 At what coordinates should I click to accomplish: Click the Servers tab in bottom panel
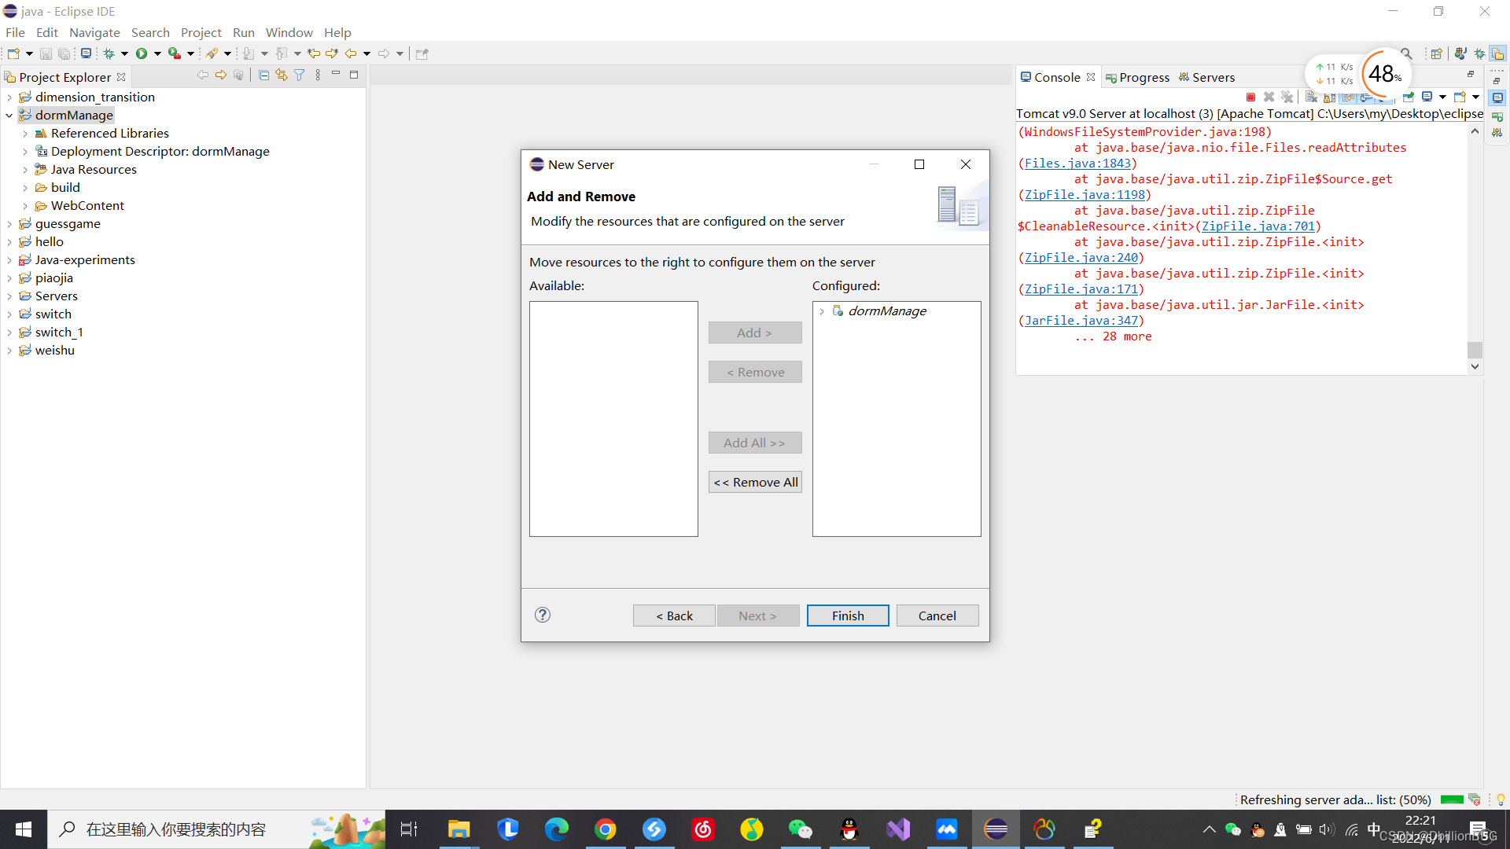[1213, 77]
